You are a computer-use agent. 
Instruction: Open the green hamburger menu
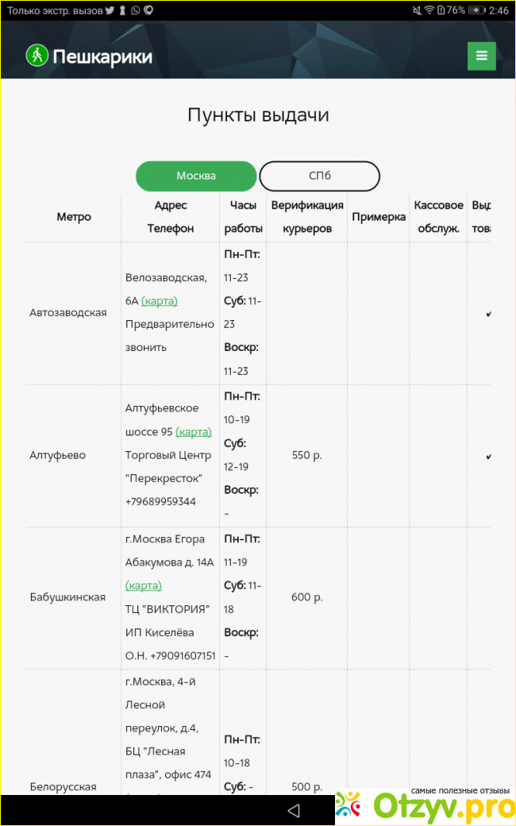pyautogui.click(x=481, y=56)
